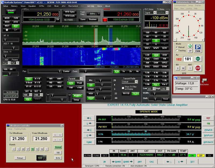Select the USB mode button

pyautogui.click(x=156, y=55)
